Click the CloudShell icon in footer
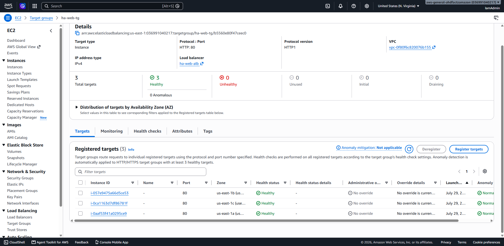504x246 pixels. 6,242
